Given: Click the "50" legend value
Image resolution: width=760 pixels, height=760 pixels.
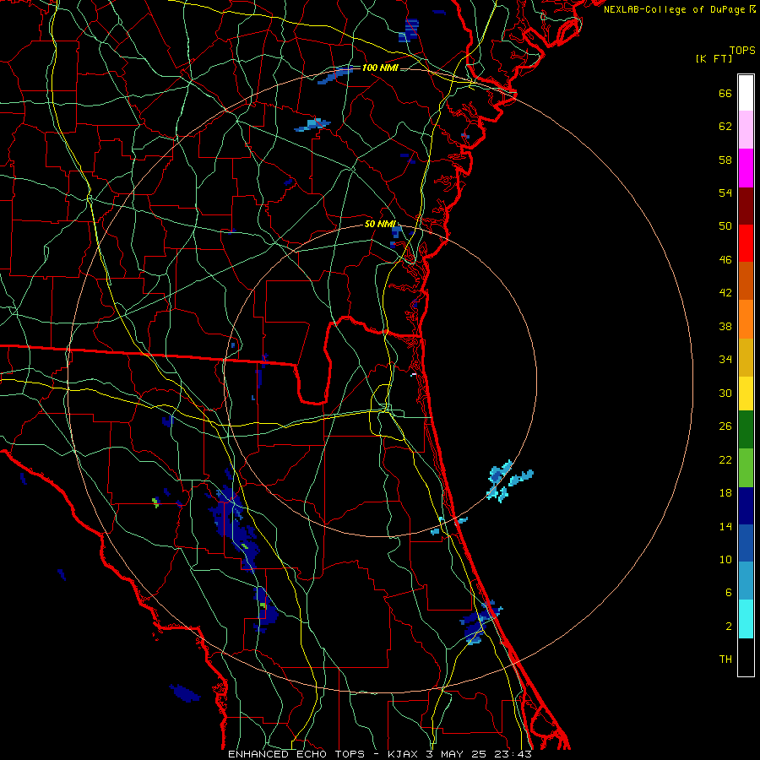Looking at the screenshot, I should coord(725,226).
